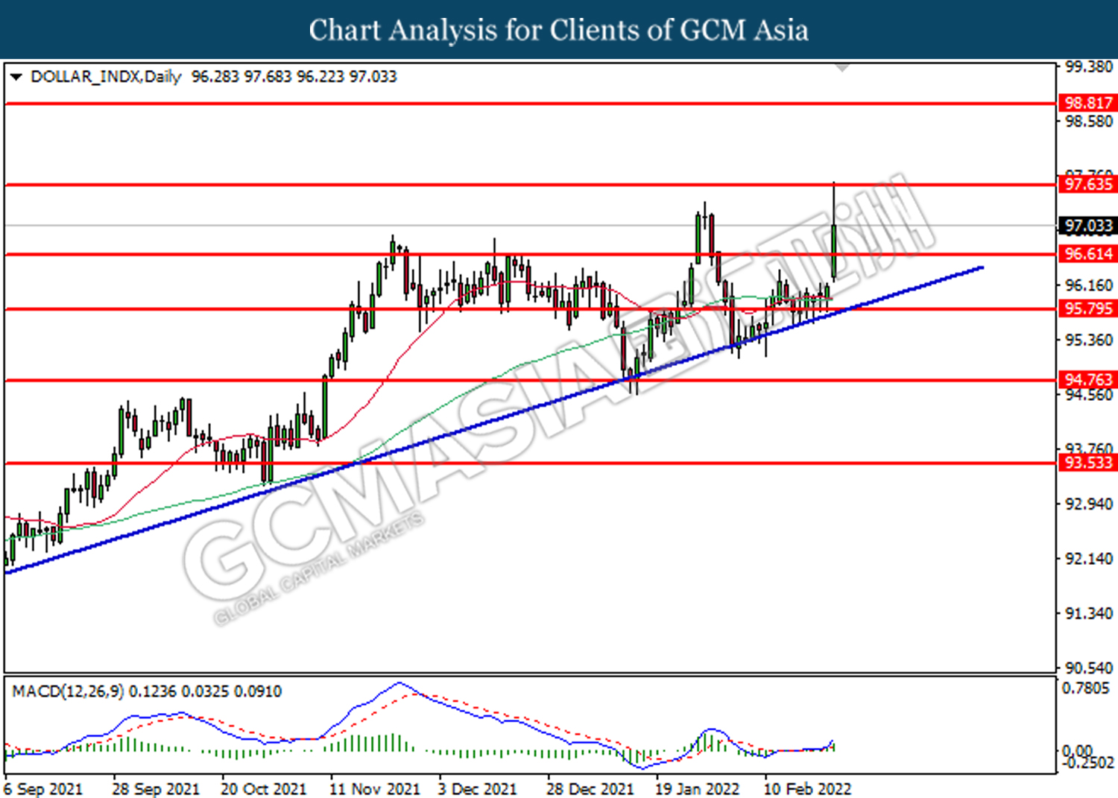The width and height of the screenshot is (1118, 798).
Task: Select the MACD(12,26,9) indicator label
Action: [68, 691]
